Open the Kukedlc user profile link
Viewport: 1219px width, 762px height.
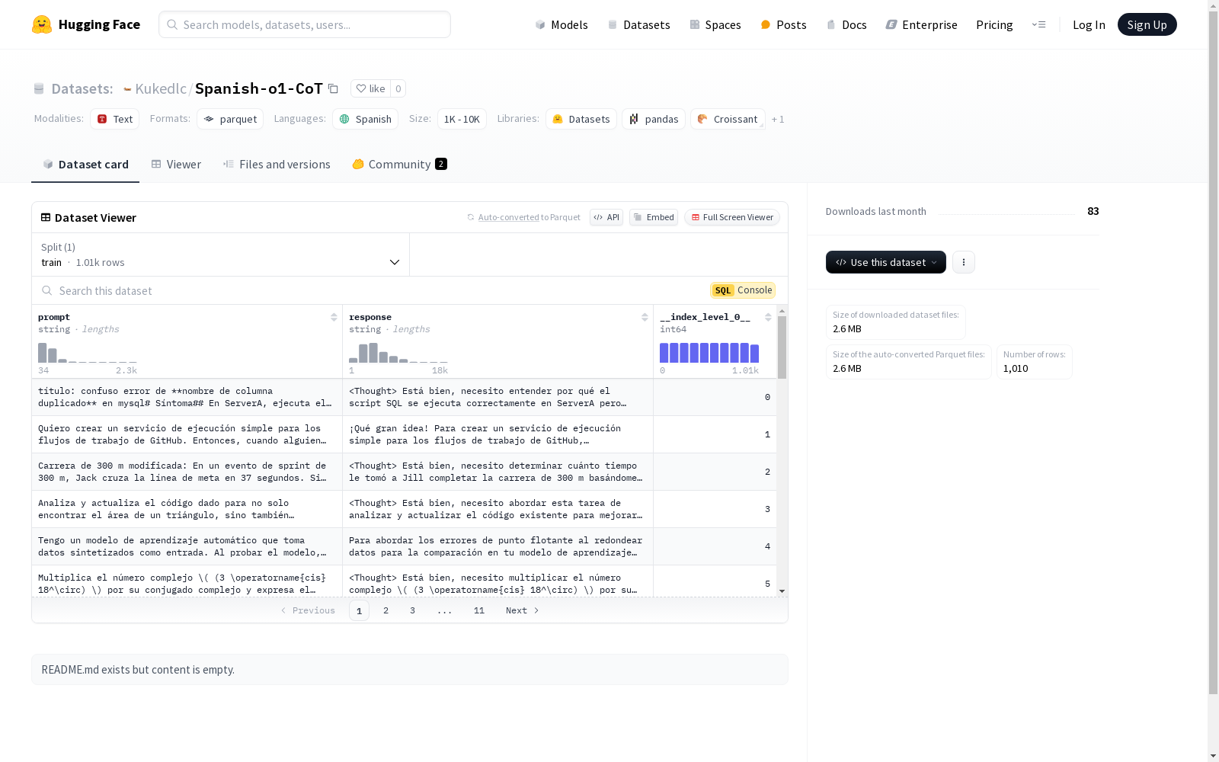(161, 88)
